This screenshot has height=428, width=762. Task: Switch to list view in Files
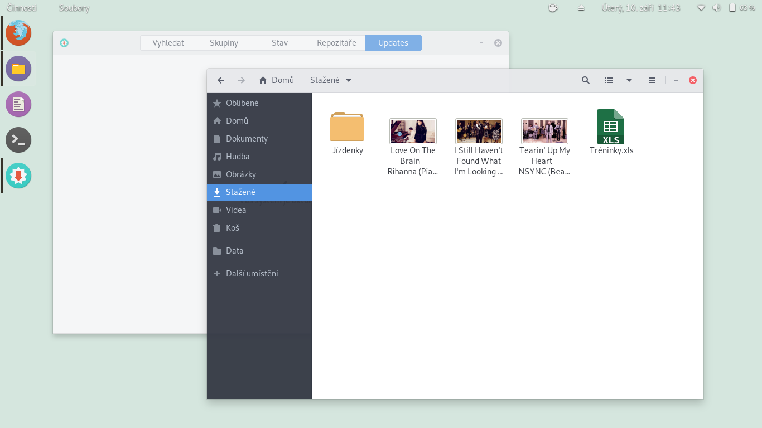coord(609,80)
